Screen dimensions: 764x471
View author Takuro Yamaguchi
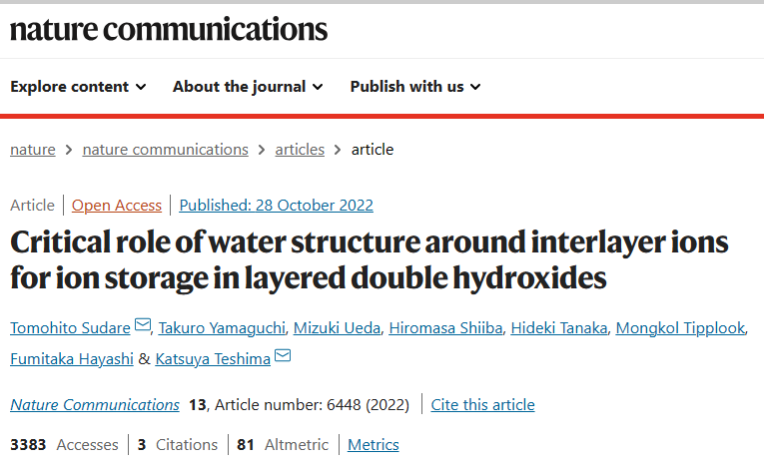coord(222,328)
